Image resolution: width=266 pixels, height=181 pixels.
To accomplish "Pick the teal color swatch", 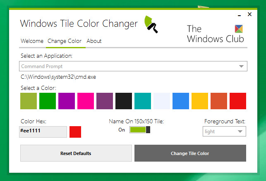I will pos(143,101).
